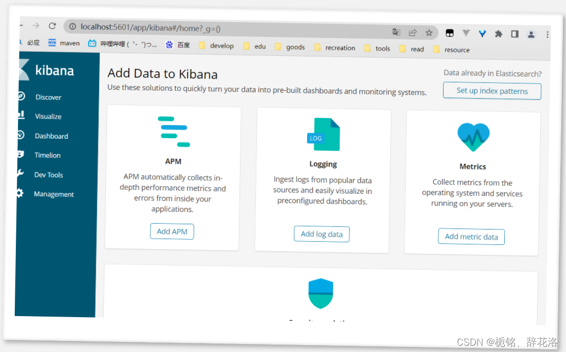Image resolution: width=566 pixels, height=352 pixels.
Task: Go forward with browser forward arrow
Action: point(36,25)
